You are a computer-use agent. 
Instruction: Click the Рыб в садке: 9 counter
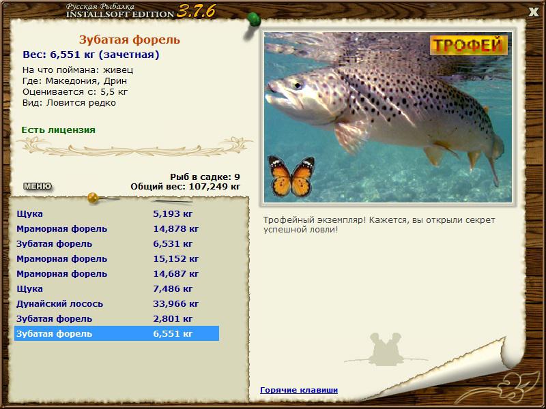(x=205, y=177)
